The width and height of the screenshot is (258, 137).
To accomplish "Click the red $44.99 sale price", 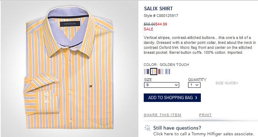I will pos(161,24).
